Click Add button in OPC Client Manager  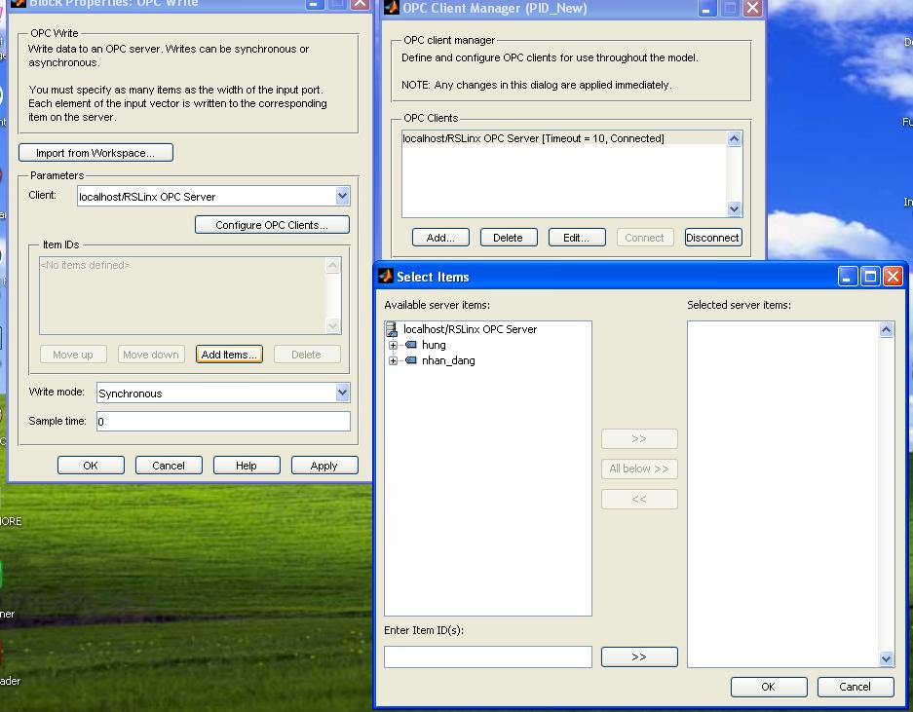point(440,238)
